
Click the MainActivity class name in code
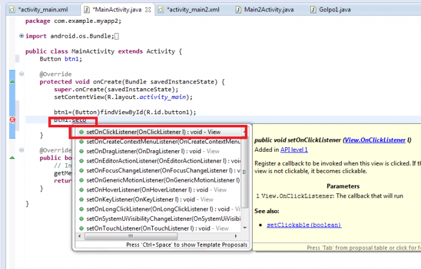(93, 51)
